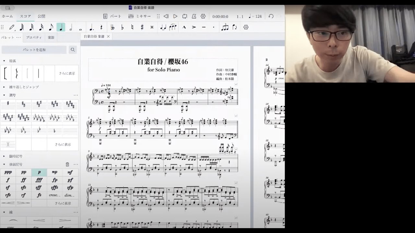Image resolution: width=415 pixels, height=233 pixels.
Task: Toggle the metronome
Action: [x=194, y=16]
